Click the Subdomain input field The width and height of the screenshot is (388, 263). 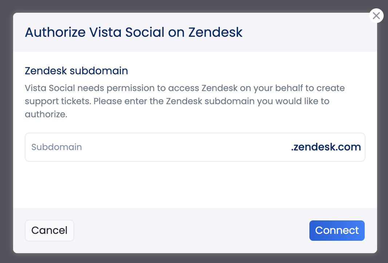195,147
